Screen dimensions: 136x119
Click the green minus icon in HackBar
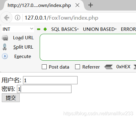[39, 29]
